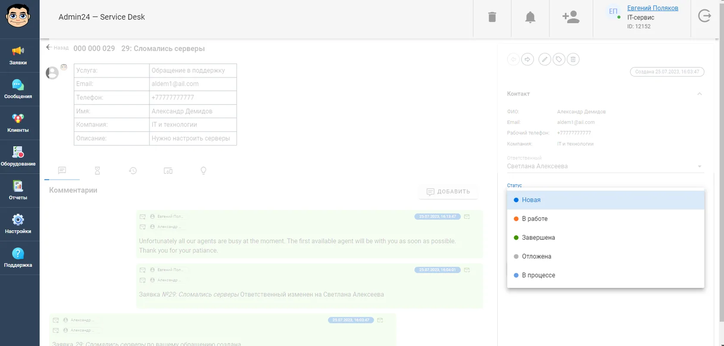Open Отчеты section in sidebar
Screen dimensions: 724x346
coord(18,190)
